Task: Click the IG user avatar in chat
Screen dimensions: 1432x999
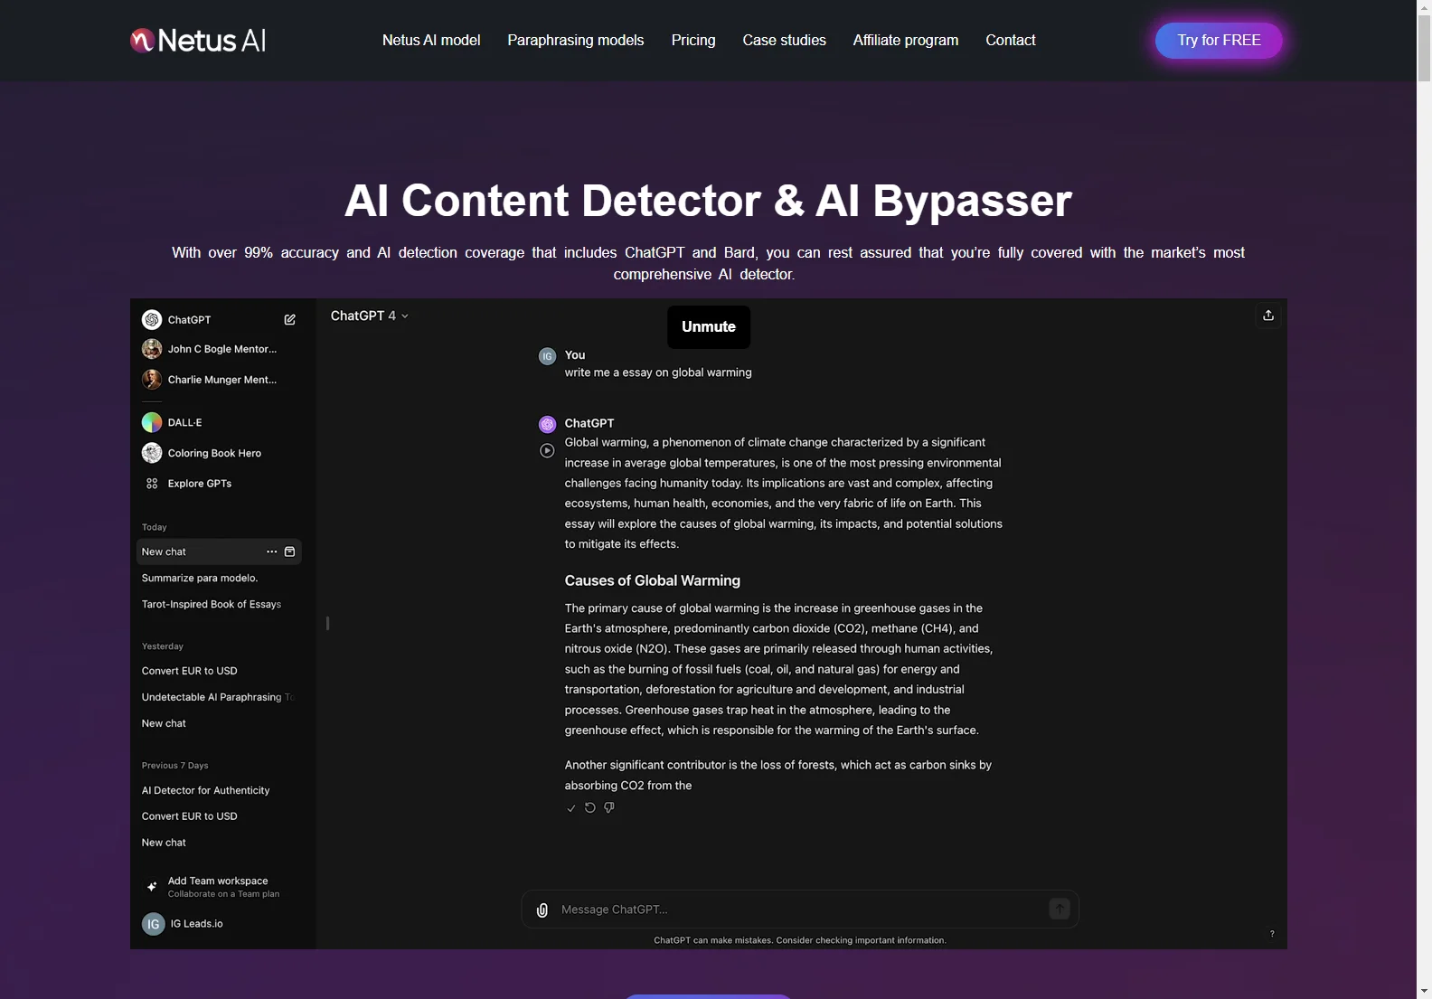Action: pos(547,356)
